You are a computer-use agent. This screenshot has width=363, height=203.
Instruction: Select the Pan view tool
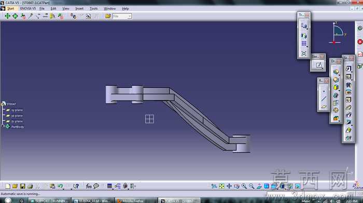pos(229,186)
